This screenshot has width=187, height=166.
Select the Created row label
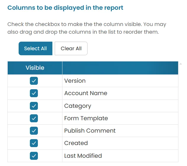pos(76,143)
